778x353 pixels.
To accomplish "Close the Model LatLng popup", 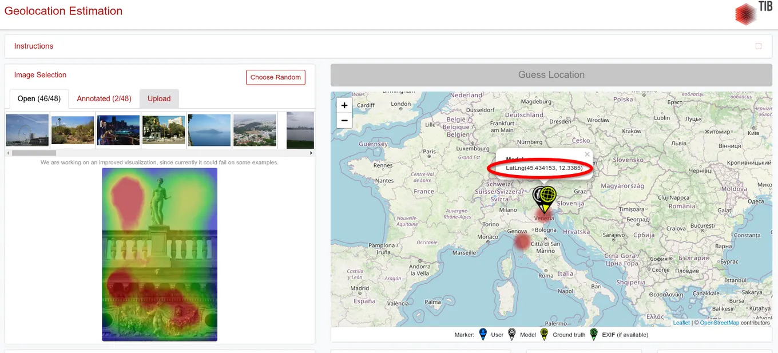I will coord(587,154).
